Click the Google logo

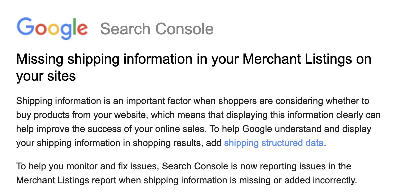click(x=52, y=28)
